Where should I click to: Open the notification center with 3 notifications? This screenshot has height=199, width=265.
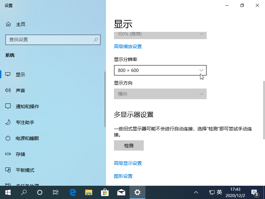(255, 193)
